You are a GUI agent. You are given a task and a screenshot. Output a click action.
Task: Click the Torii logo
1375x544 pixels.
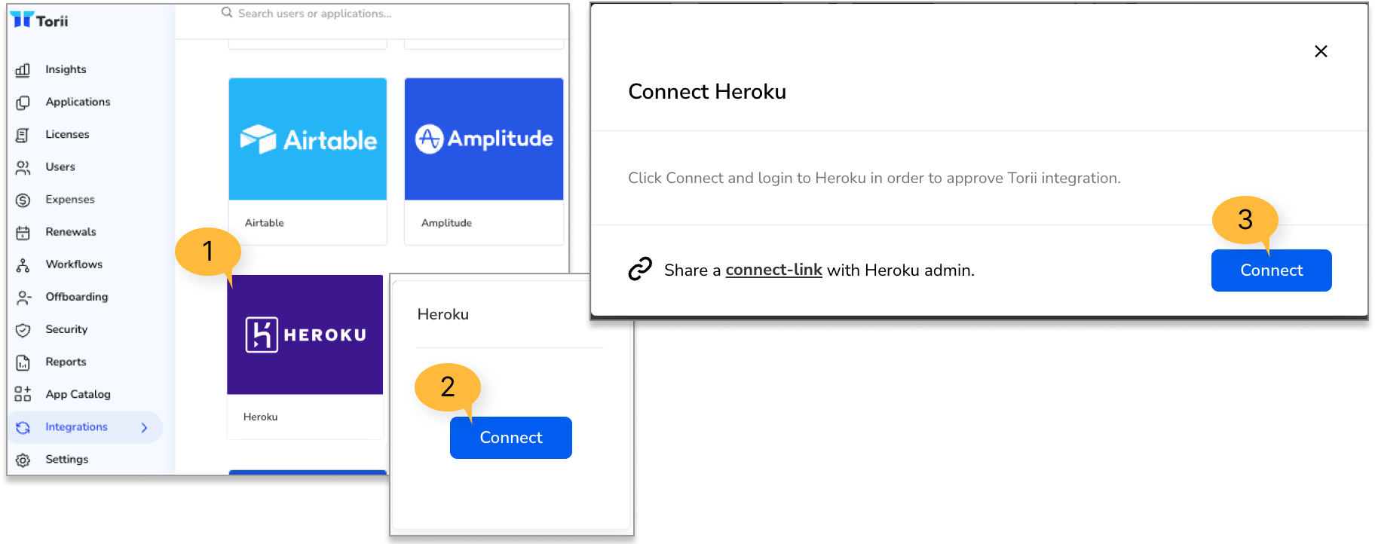pyautogui.click(x=40, y=20)
